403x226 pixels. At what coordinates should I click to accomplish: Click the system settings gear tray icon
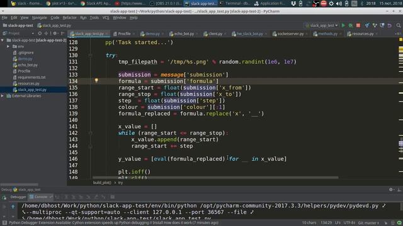(x=331, y=4)
